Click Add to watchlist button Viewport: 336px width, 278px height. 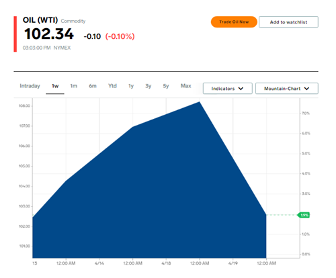[288, 22]
